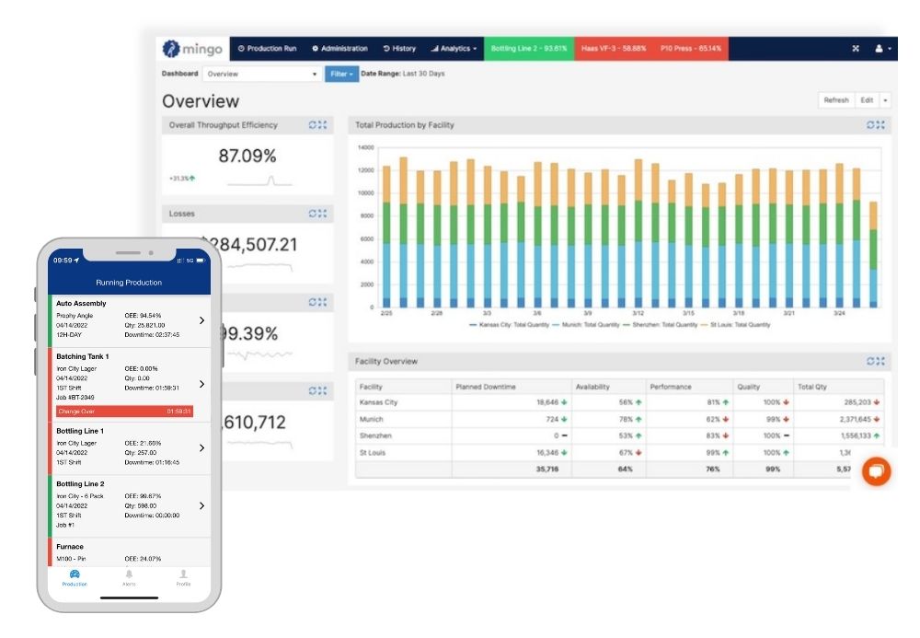Refresh the 610,712 widget
Image resolution: width=920 pixels, height=638 pixels.
314,391
